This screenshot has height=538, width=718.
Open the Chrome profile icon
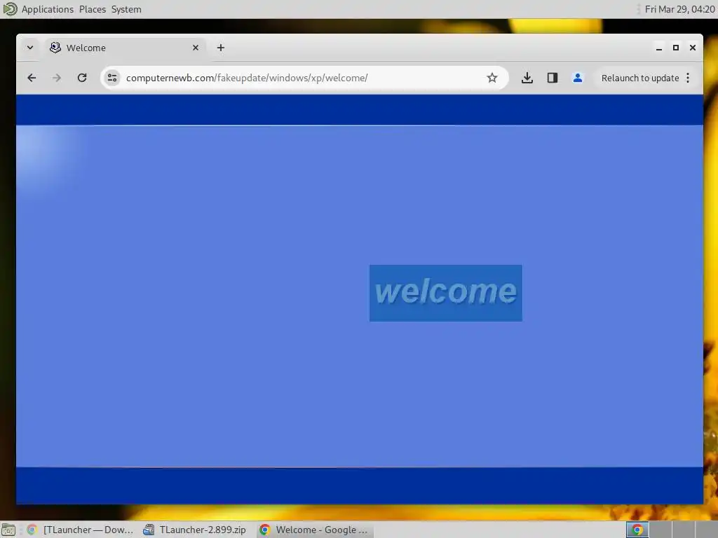point(578,78)
